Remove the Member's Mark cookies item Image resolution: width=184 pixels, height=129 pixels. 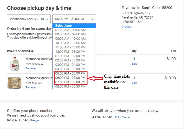tap(31, 88)
